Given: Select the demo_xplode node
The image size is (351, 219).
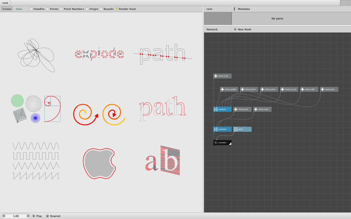Looking at the screenshot, I should point(229,89).
